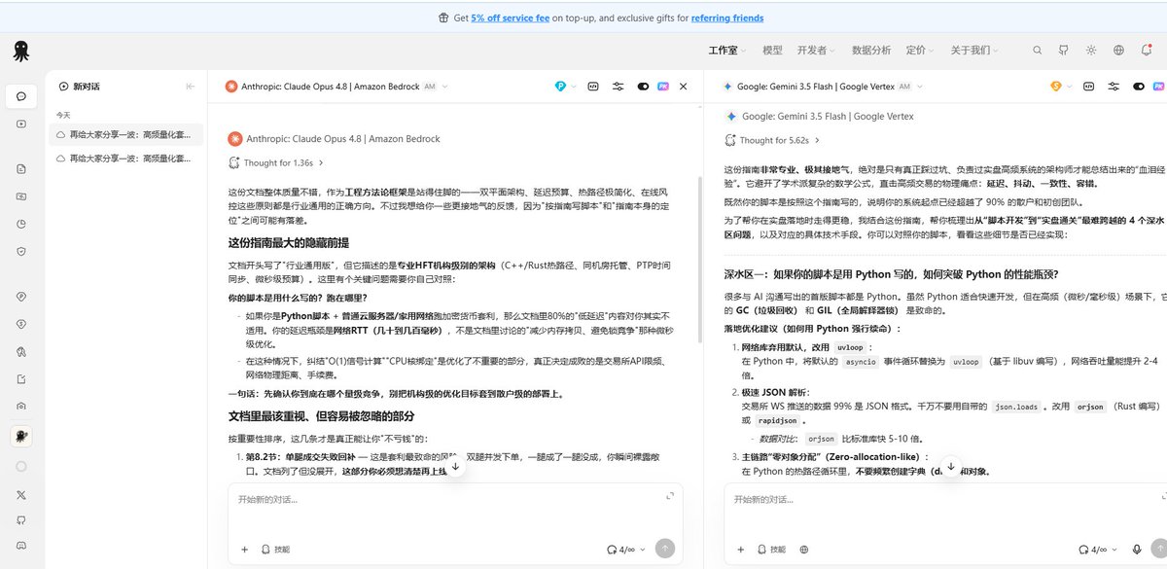Open parameter sliders icon in Claude panel header
The image size is (1167, 569).
[x=619, y=87]
